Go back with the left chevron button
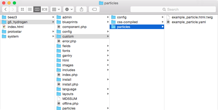This screenshot has height=110, width=218. pyautogui.click(x=6, y=9)
